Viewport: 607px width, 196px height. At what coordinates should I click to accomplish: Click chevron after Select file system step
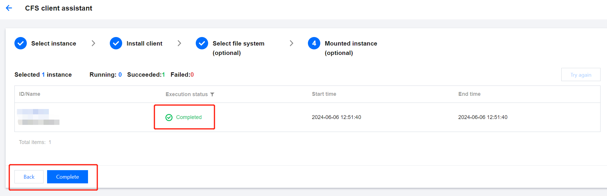(291, 43)
